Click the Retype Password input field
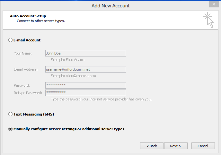This screenshot has width=221, height=155. coord(86,93)
